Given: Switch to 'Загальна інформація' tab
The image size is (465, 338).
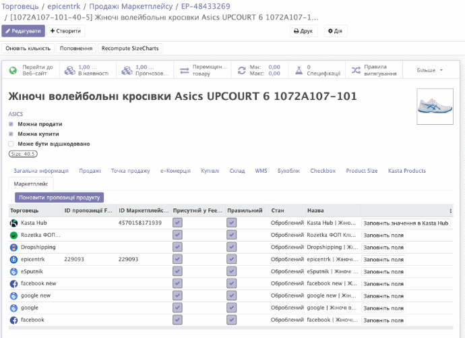Looking at the screenshot, I should tap(41, 171).
